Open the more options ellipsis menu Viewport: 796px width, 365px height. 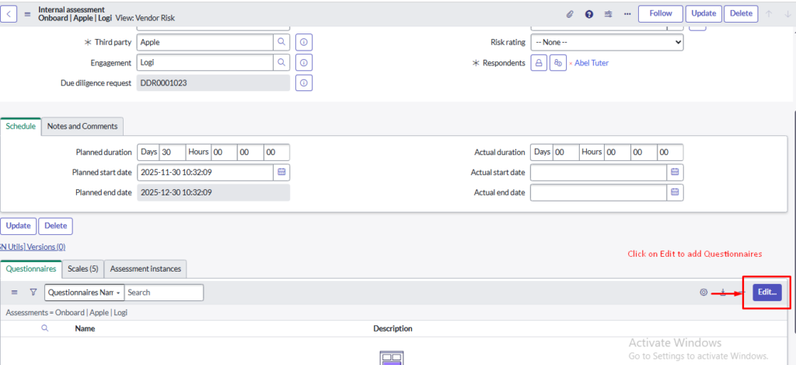click(627, 14)
